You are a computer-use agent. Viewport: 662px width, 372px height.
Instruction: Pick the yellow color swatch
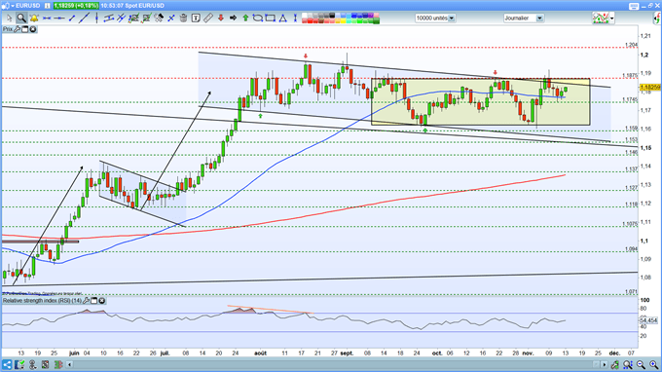pyautogui.click(x=344, y=20)
